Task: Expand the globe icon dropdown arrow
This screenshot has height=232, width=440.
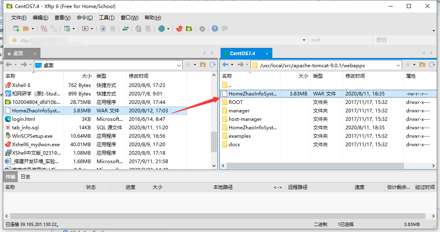Action: (168, 29)
